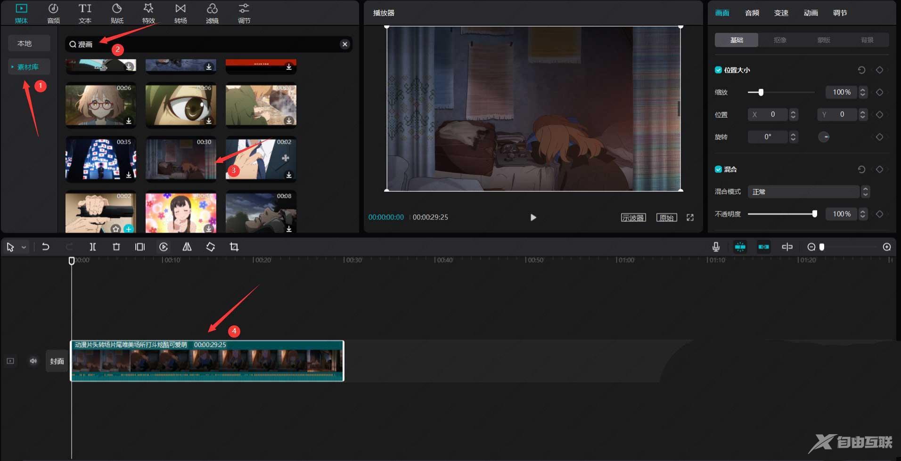Mirror the clip horizontally
The width and height of the screenshot is (901, 461).
(187, 247)
